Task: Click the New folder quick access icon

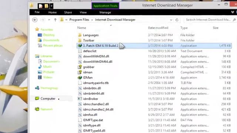Action: point(46,6)
